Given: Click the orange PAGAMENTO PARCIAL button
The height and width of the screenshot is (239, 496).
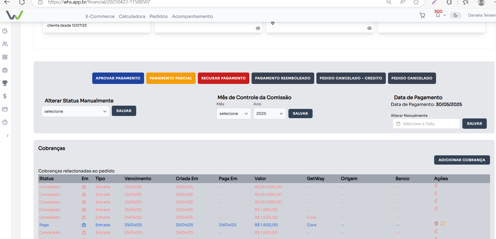Looking at the screenshot, I should tap(171, 78).
